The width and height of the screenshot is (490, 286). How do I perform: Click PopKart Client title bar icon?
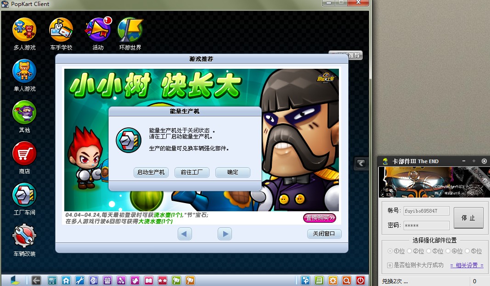5,4
